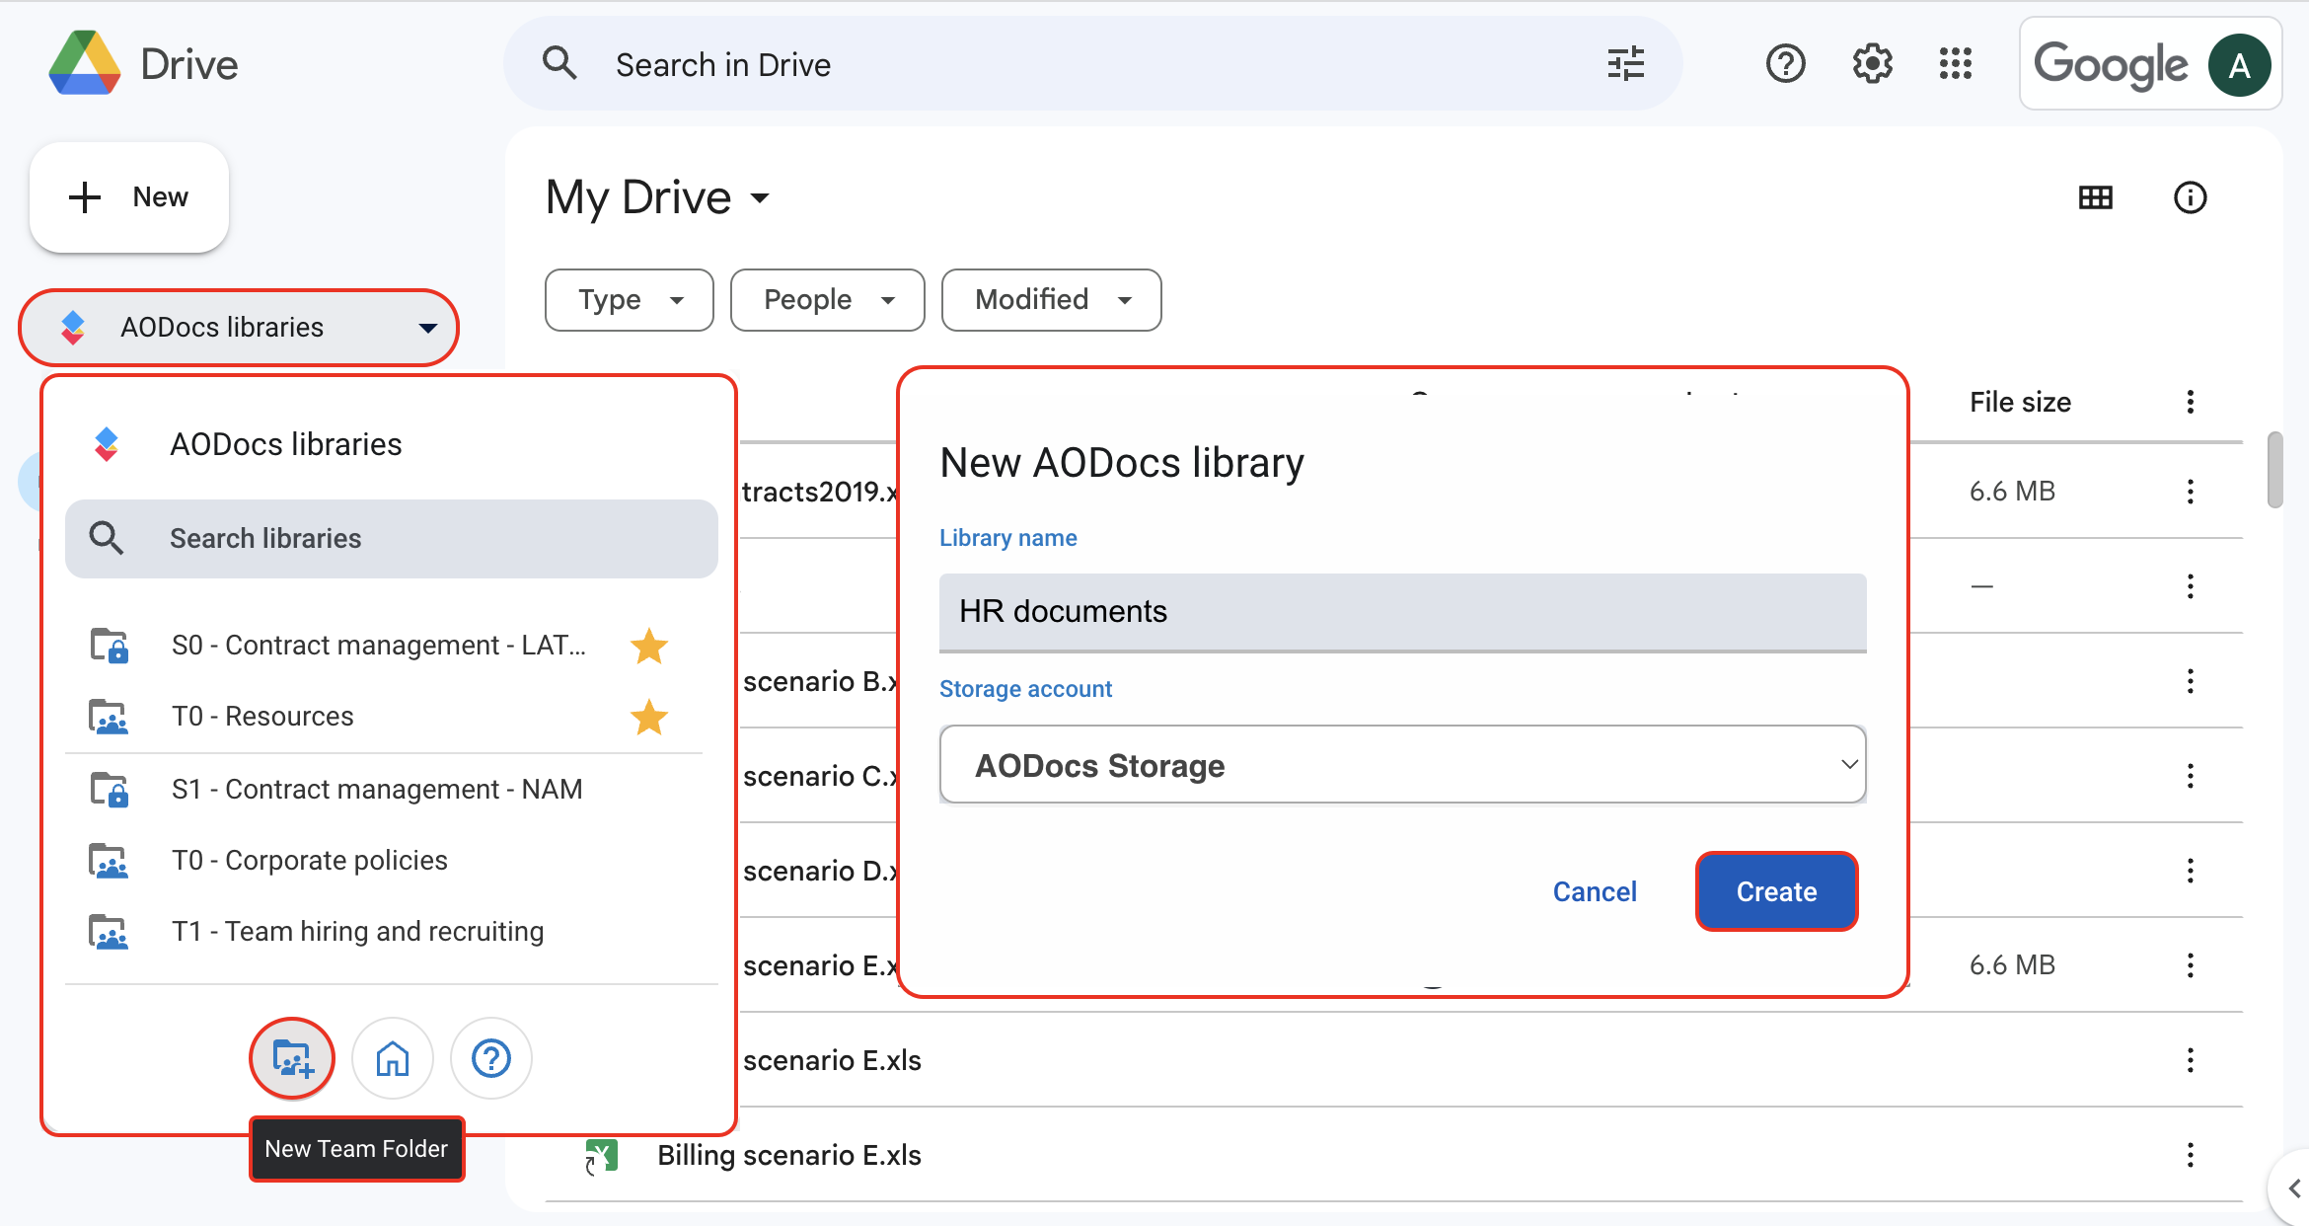Click the New button
2309x1226 pixels.
(x=129, y=197)
